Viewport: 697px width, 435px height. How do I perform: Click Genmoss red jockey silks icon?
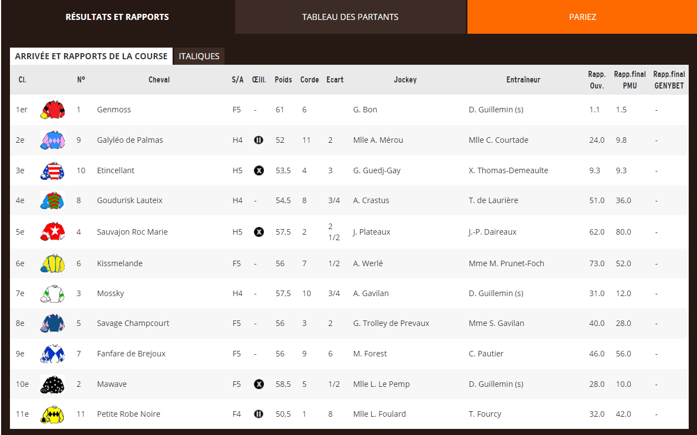point(53,110)
